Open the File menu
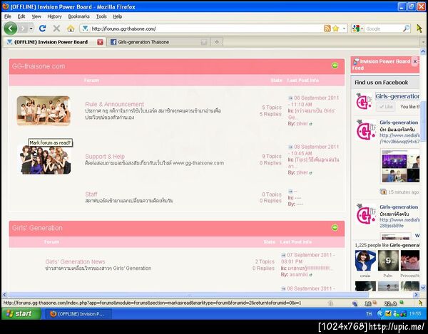 pyautogui.click(x=8, y=16)
